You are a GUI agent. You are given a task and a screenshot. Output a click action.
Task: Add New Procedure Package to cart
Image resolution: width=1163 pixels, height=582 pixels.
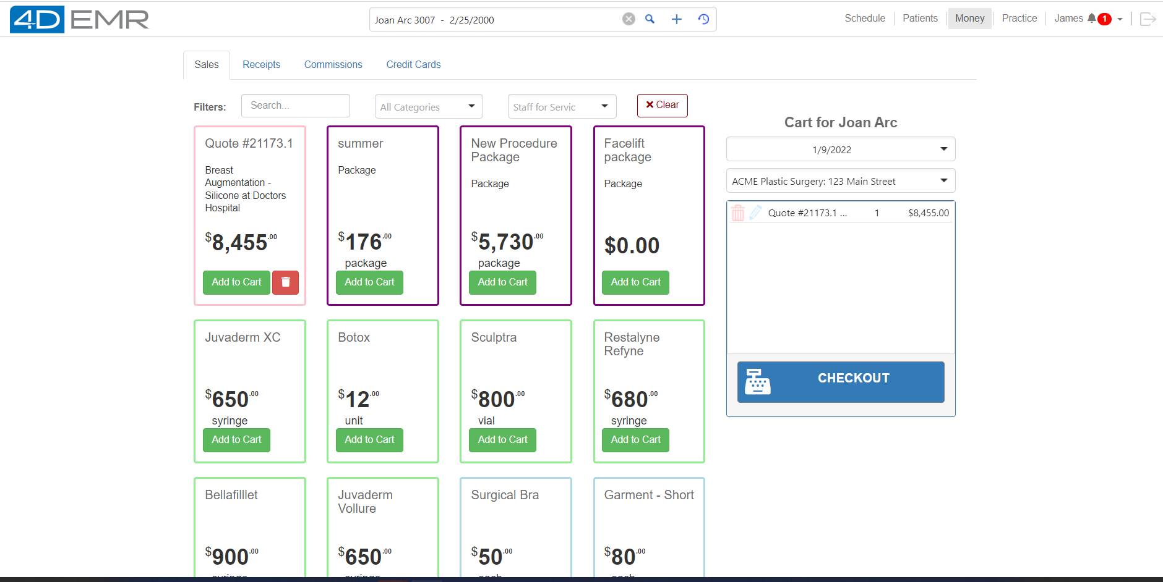tap(502, 282)
